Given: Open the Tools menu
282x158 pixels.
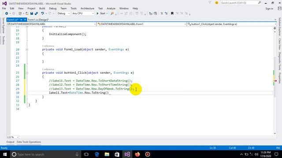Looking at the screenshot, I should (74, 8).
